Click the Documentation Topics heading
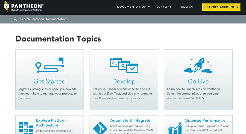Screen dimensions: 246x134 tap(58, 39)
